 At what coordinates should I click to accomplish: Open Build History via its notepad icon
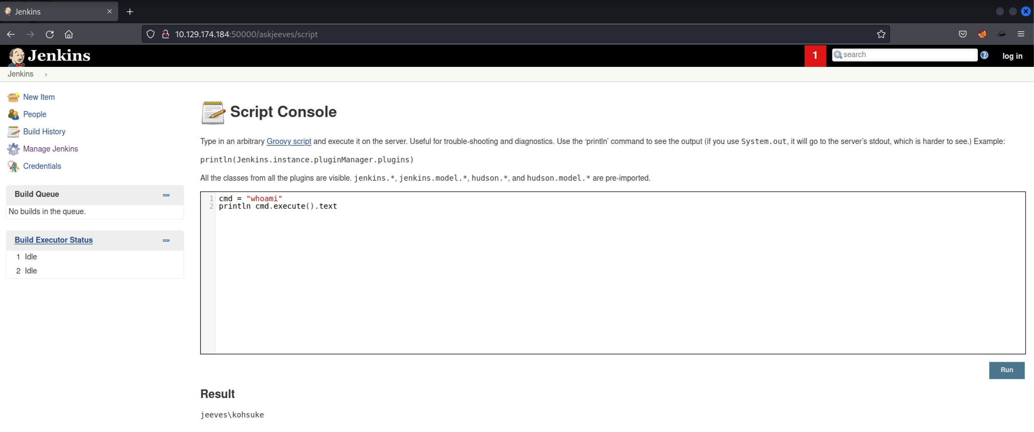[x=13, y=131]
